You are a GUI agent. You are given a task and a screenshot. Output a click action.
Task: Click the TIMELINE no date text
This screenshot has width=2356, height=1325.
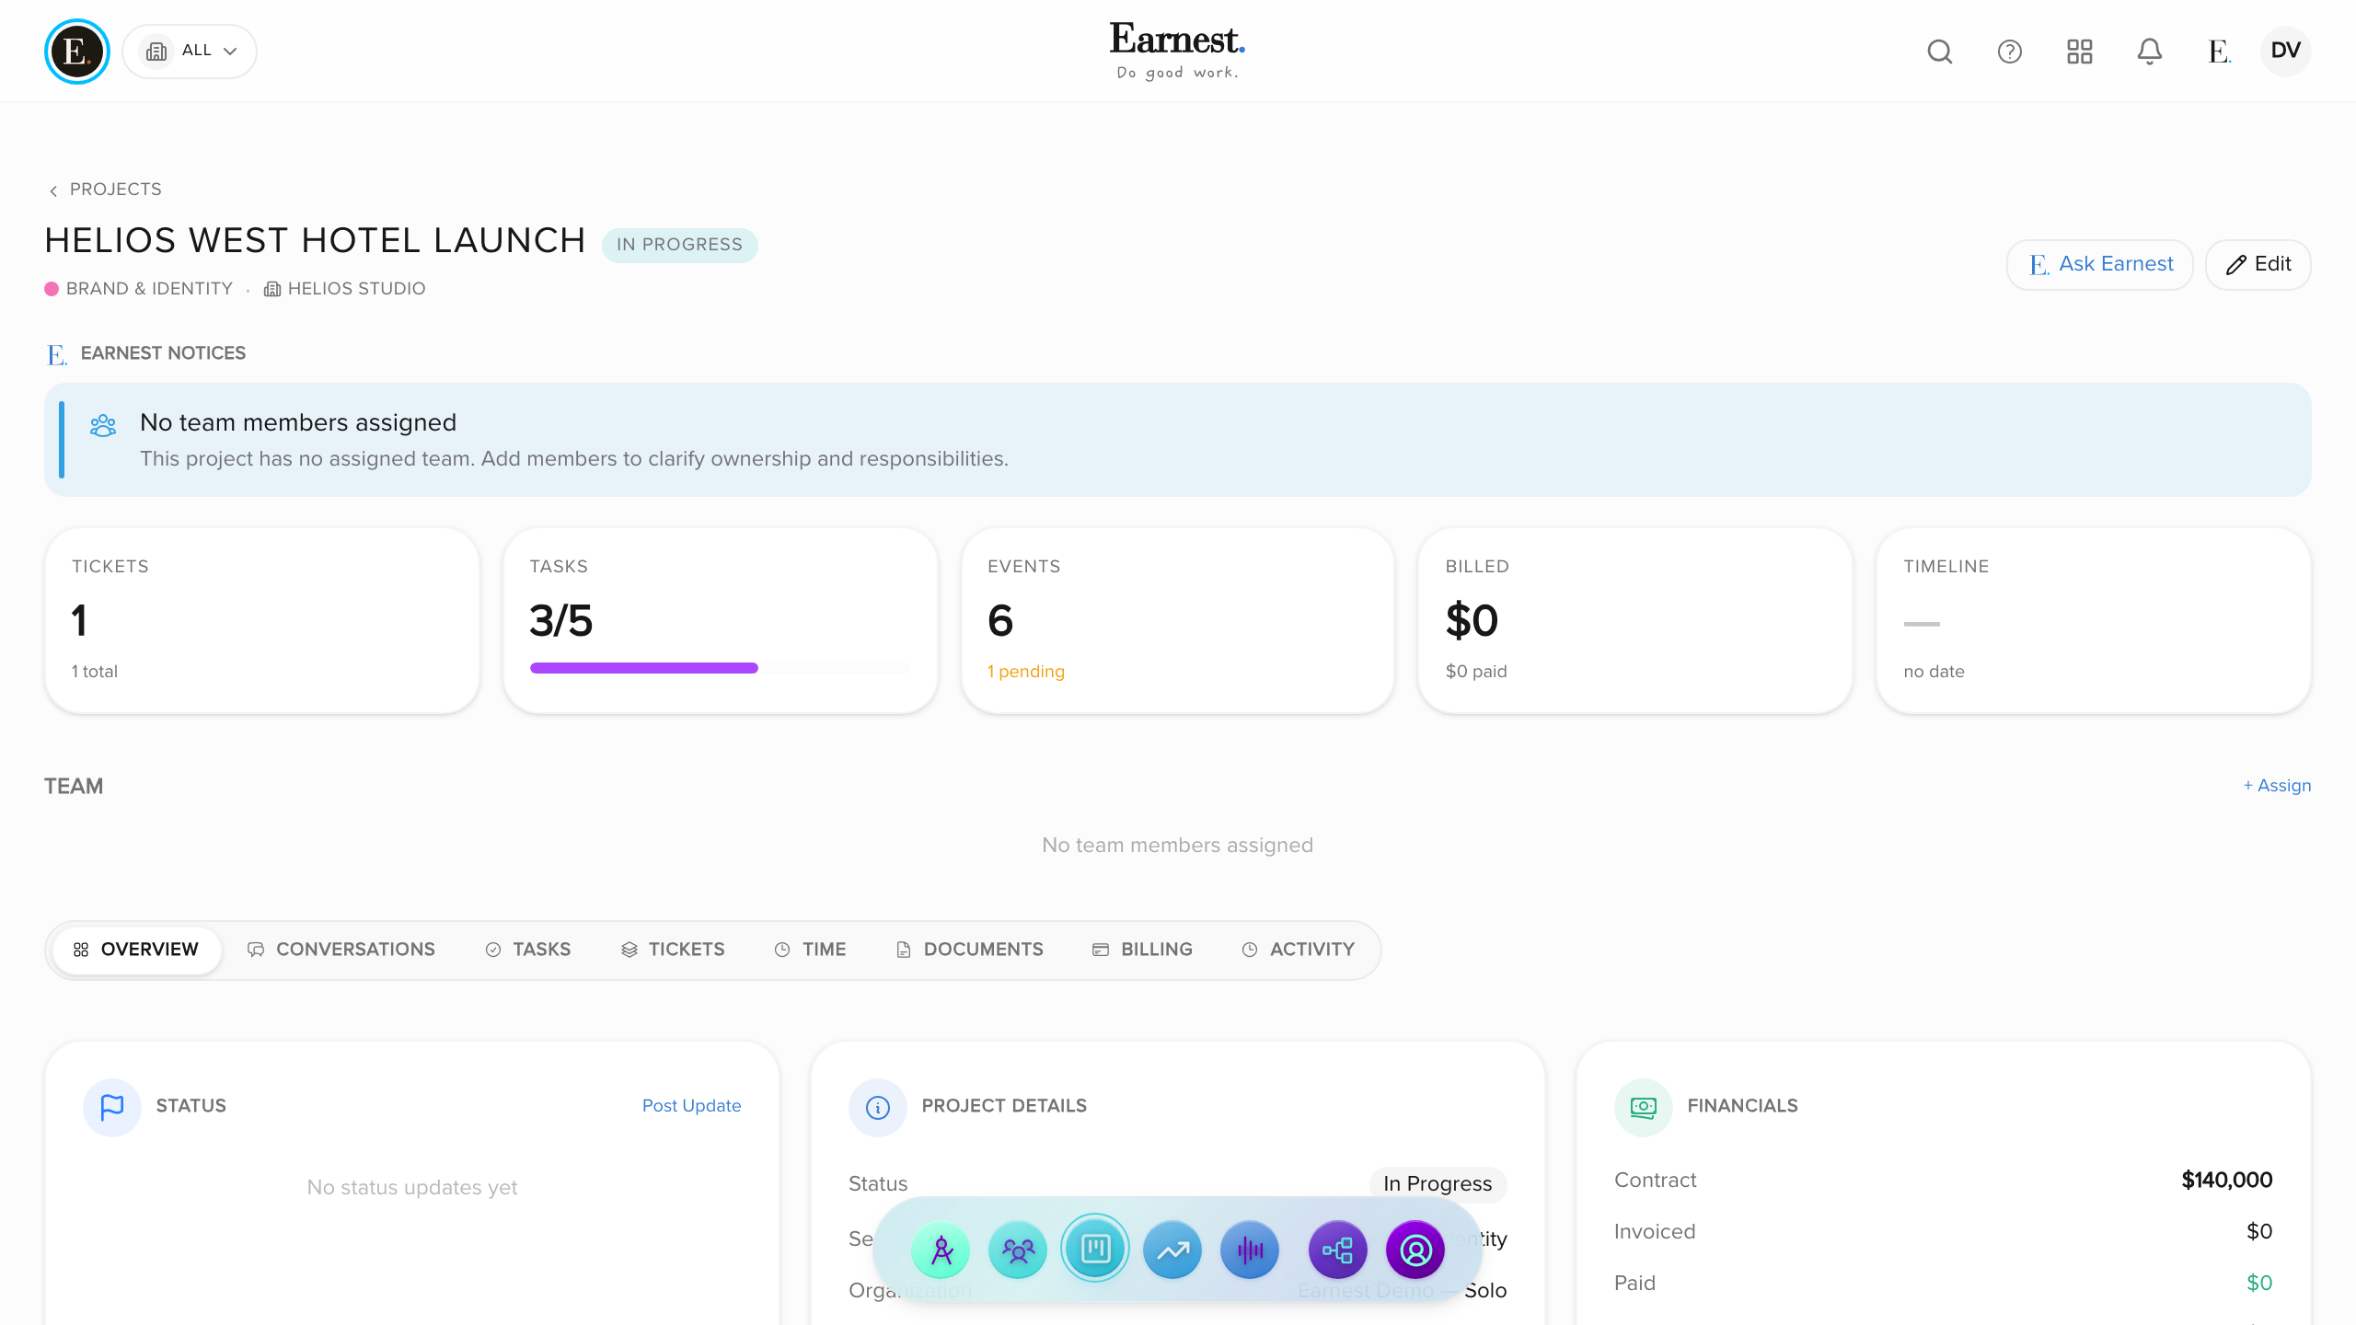[1934, 672]
